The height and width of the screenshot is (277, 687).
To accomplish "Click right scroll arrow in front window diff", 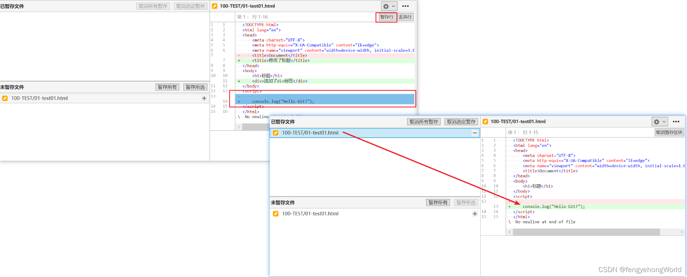I will click(681, 232).
